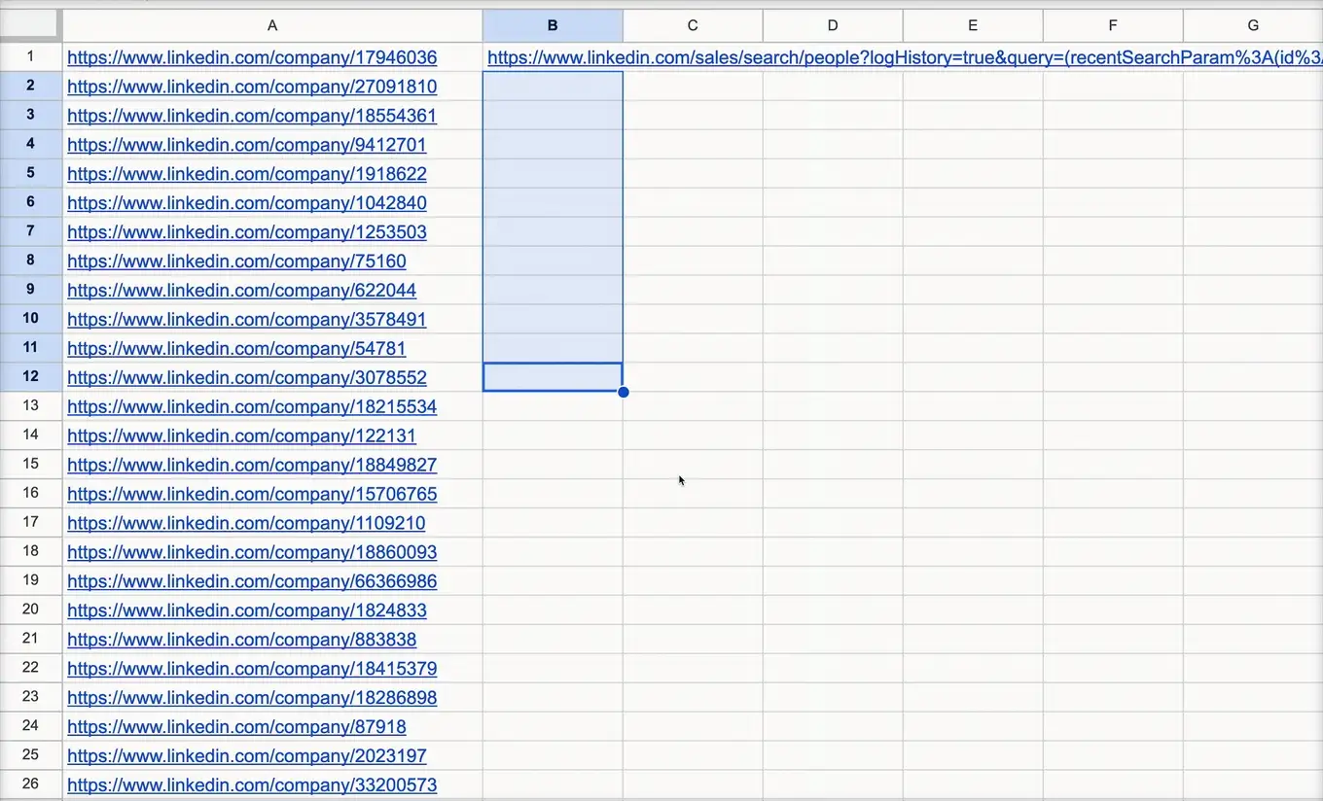Open link linkedin.com/company/122131

click(242, 436)
